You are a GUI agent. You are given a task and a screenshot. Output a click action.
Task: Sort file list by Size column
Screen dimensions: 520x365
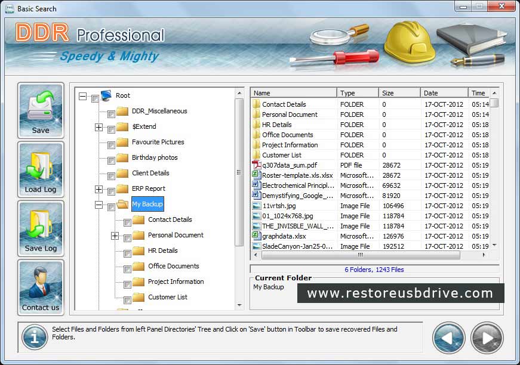pyautogui.click(x=399, y=93)
